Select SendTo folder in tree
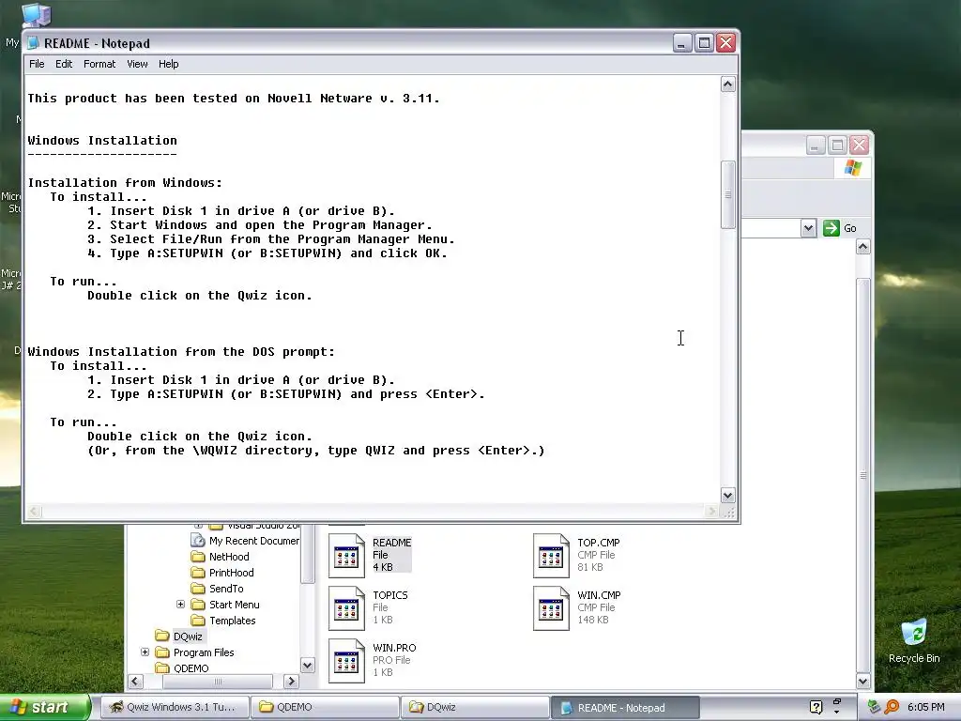The height and width of the screenshot is (721, 961). [226, 589]
